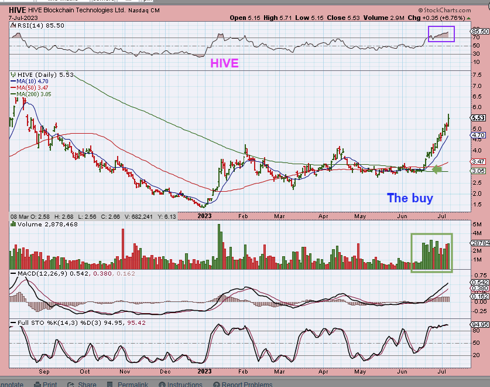Click 2023 on the bottom stochastic axis
This screenshot has height=387, width=490.
pos(205,371)
